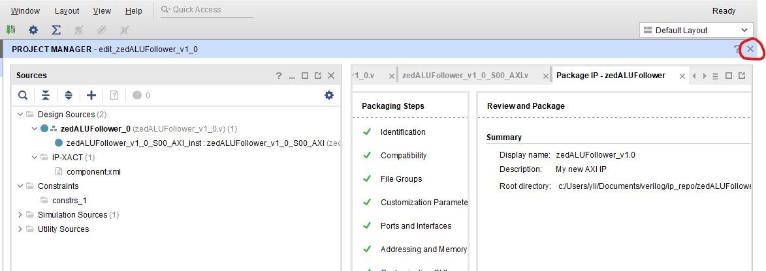Select component.xml in the source tree
766x271 pixels.
click(93, 172)
